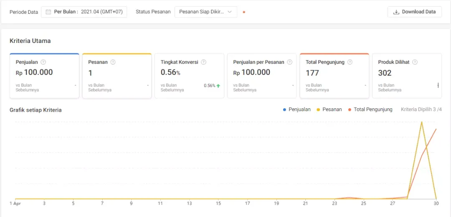Open the Status Pesanan dropdown
451x217 pixels.
click(205, 12)
